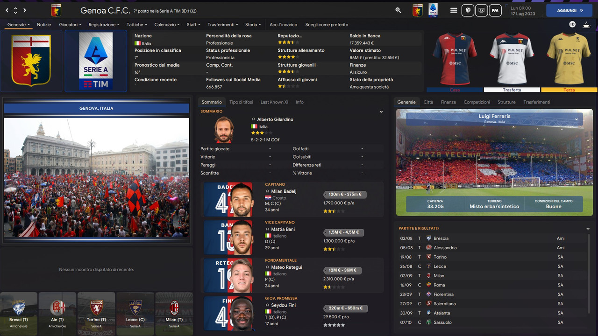Open the search magnifier icon

[398, 10]
